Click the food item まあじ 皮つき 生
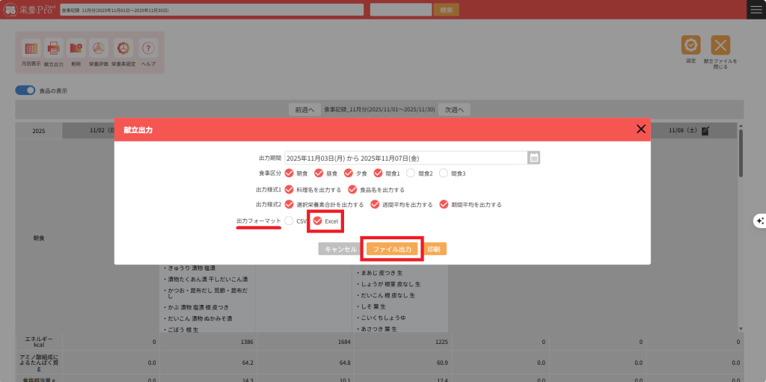 tap(382, 272)
